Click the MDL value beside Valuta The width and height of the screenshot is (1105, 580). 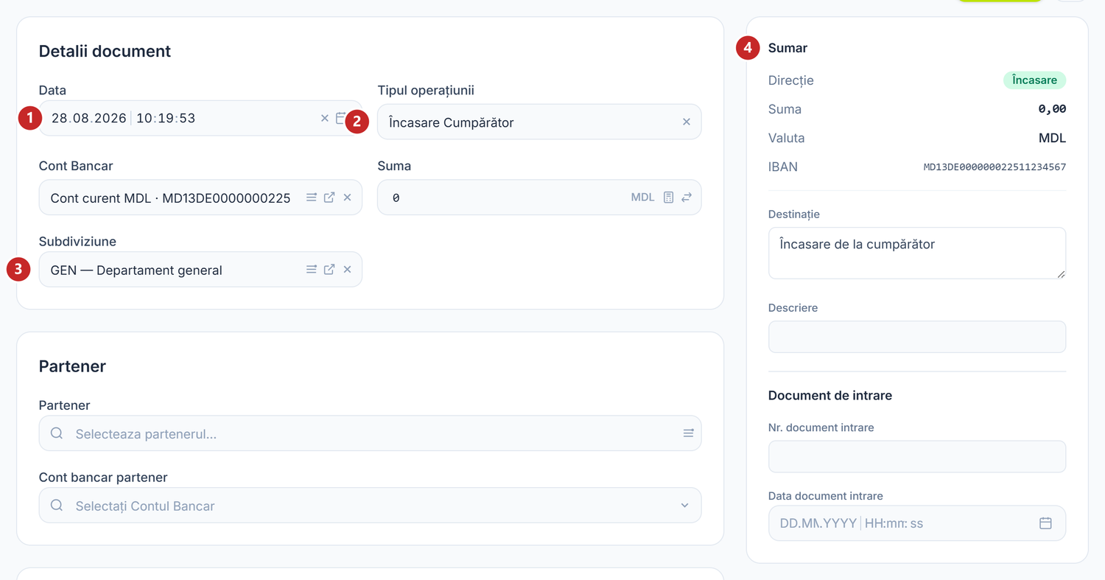click(x=1052, y=138)
